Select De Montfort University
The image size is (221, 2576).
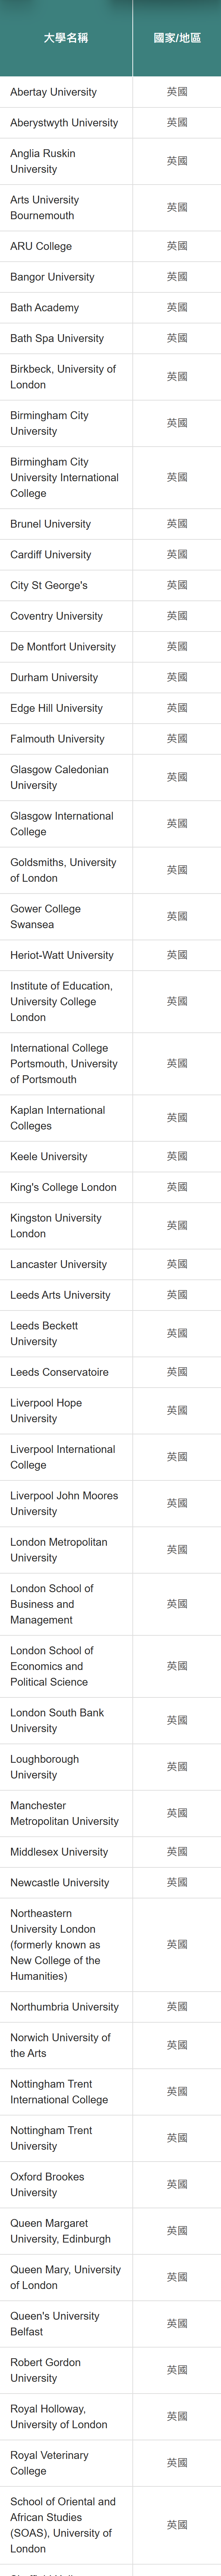point(63,647)
